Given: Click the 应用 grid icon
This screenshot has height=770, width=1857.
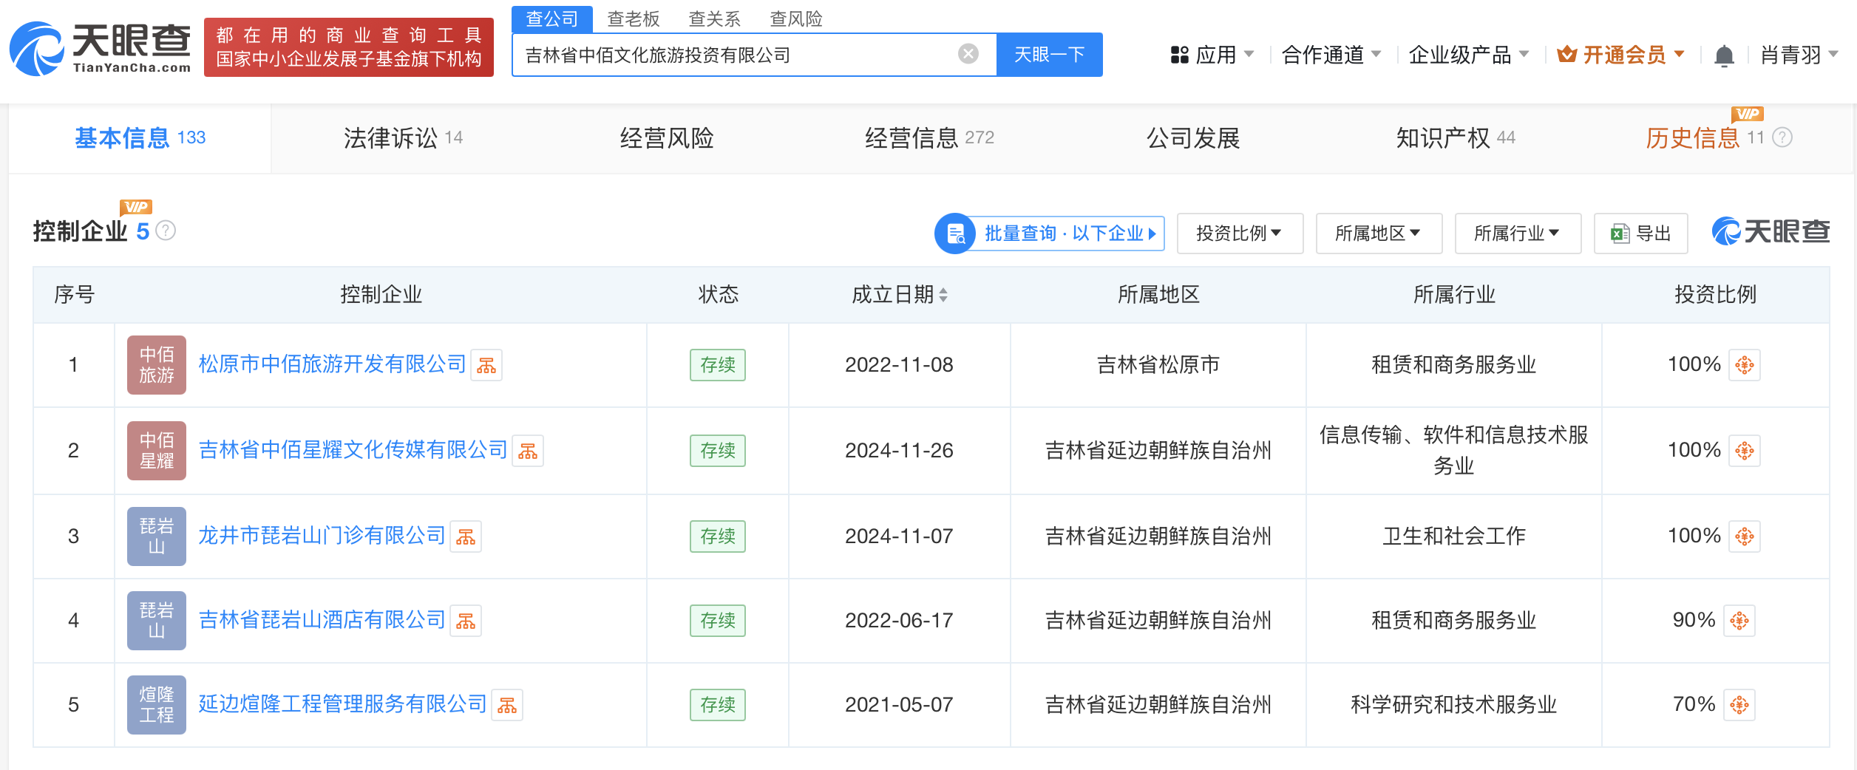Looking at the screenshot, I should 1180,55.
